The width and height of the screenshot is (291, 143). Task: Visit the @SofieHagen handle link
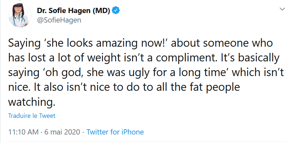click(x=59, y=20)
